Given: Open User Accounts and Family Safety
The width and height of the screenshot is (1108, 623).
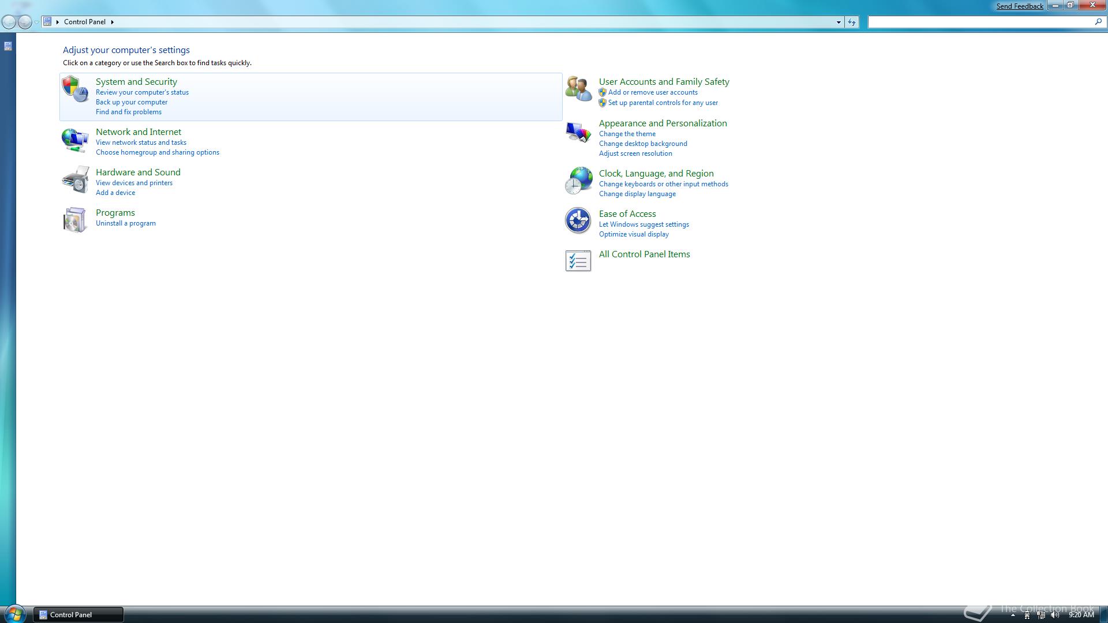Looking at the screenshot, I should click(664, 82).
